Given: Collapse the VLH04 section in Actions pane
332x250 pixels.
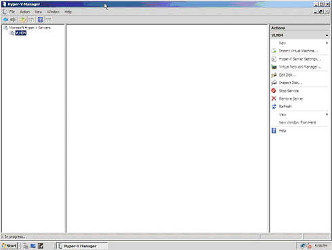Looking at the screenshot, I should coord(327,35).
